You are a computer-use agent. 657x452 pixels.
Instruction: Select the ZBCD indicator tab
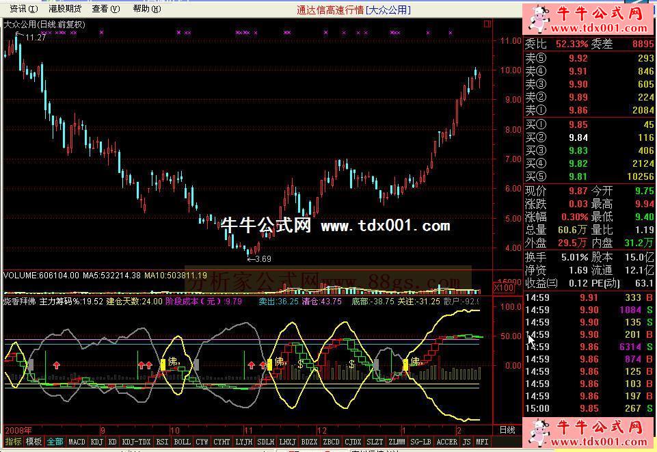331,442
